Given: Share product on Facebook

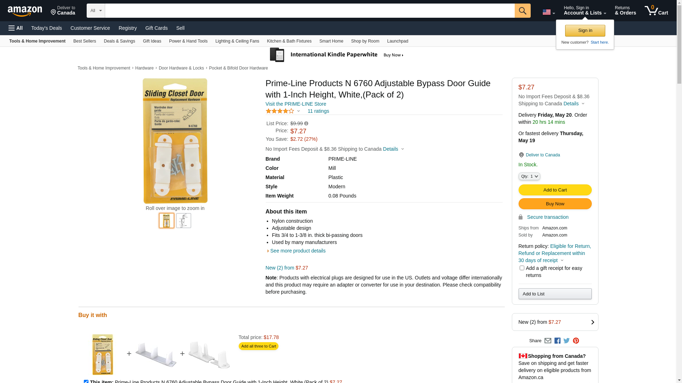Looking at the screenshot, I should pos(557,341).
